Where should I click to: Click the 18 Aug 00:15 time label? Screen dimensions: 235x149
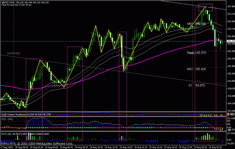pyautogui.click(x=22, y=147)
